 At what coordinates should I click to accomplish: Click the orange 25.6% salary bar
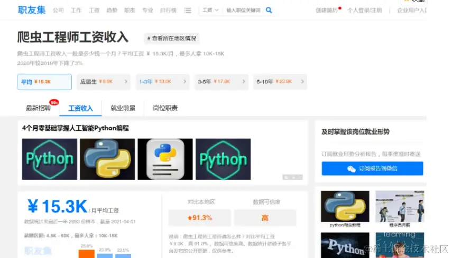pyautogui.click(x=87, y=254)
